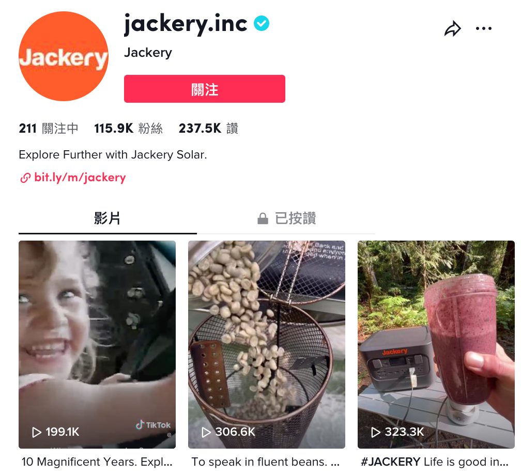
Task: Open the bit.ly/m/jackery link
Action: coord(80,178)
